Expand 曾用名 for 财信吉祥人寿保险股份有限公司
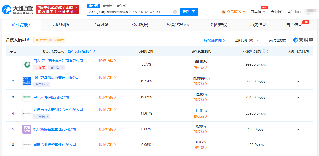Image resolution: width=319 pixels, height=156 pixels. 42,116
